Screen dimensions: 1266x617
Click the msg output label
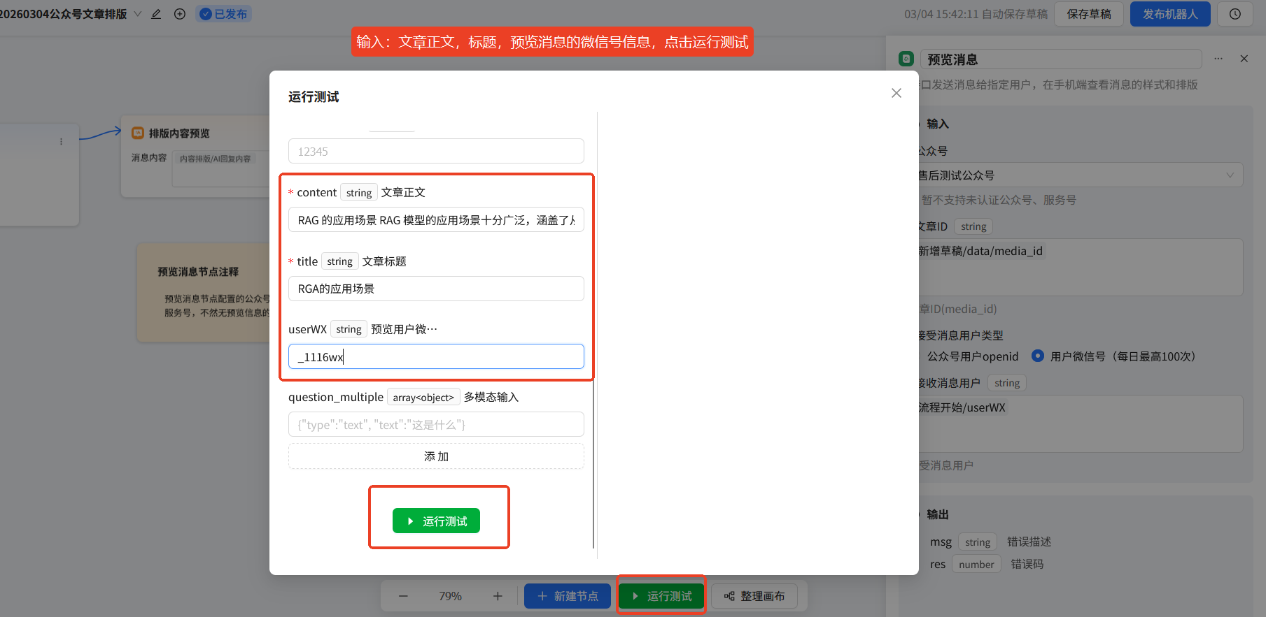941,542
